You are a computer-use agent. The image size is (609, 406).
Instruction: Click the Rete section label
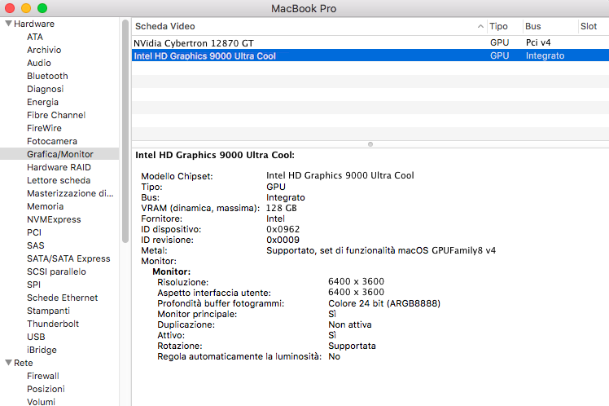(24, 363)
